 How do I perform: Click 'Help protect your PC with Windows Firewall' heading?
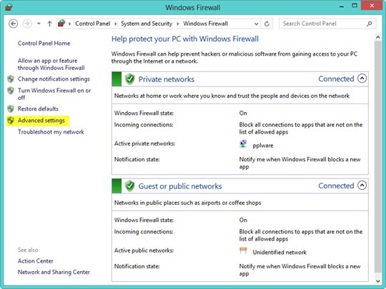coord(185,39)
